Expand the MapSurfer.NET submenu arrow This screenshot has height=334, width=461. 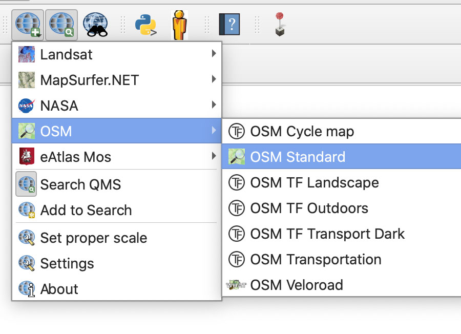point(214,79)
